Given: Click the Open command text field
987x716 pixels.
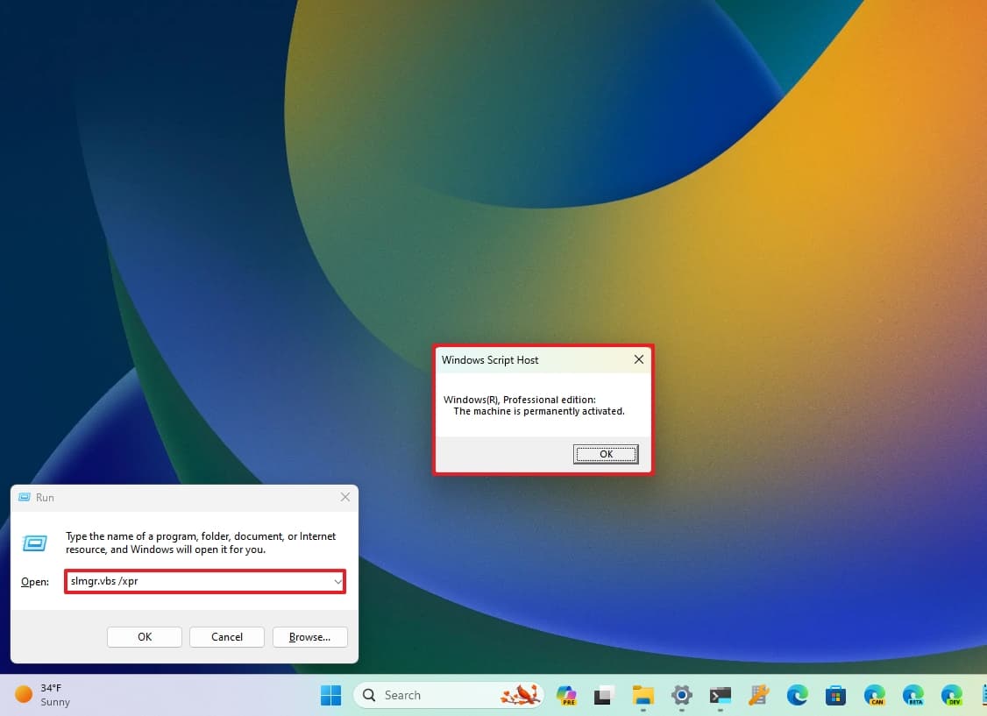Looking at the screenshot, I should pyautogui.click(x=197, y=581).
